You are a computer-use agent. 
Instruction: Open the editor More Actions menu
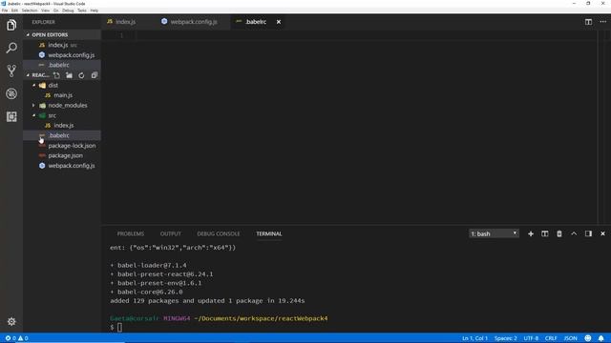tap(602, 22)
